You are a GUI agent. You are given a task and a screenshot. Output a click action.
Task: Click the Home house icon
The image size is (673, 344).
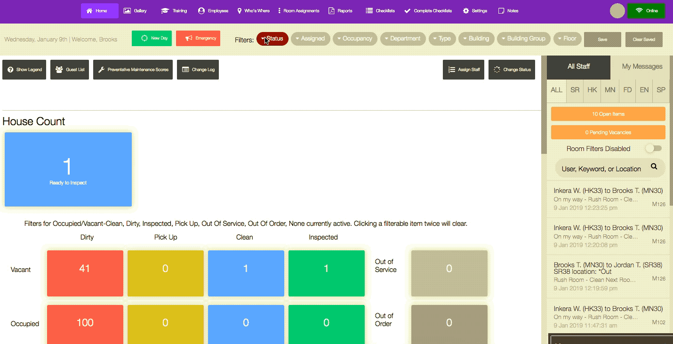pos(89,11)
